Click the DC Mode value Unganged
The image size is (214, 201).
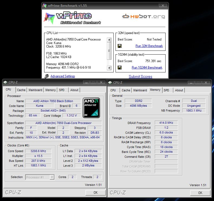pyautogui.click(x=194, y=106)
